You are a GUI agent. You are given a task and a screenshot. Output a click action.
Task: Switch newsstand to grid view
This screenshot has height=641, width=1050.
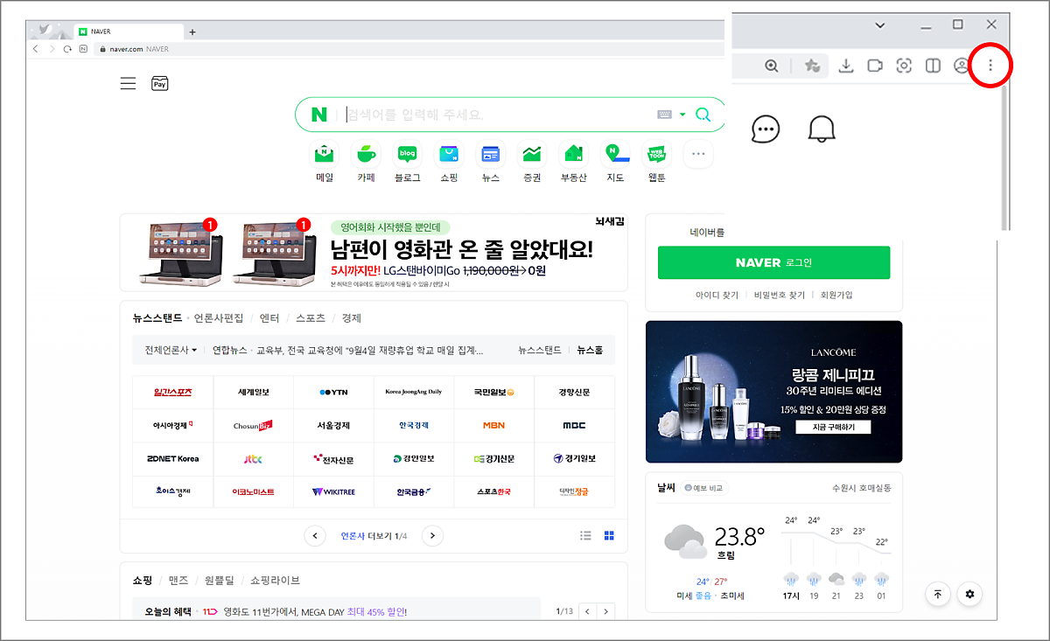click(x=610, y=535)
